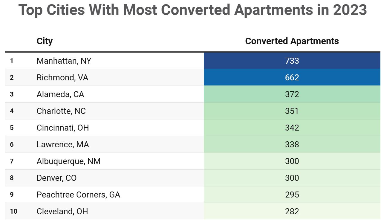Select the Albuquerque, NM city name
381x222 pixels.
click(x=68, y=161)
